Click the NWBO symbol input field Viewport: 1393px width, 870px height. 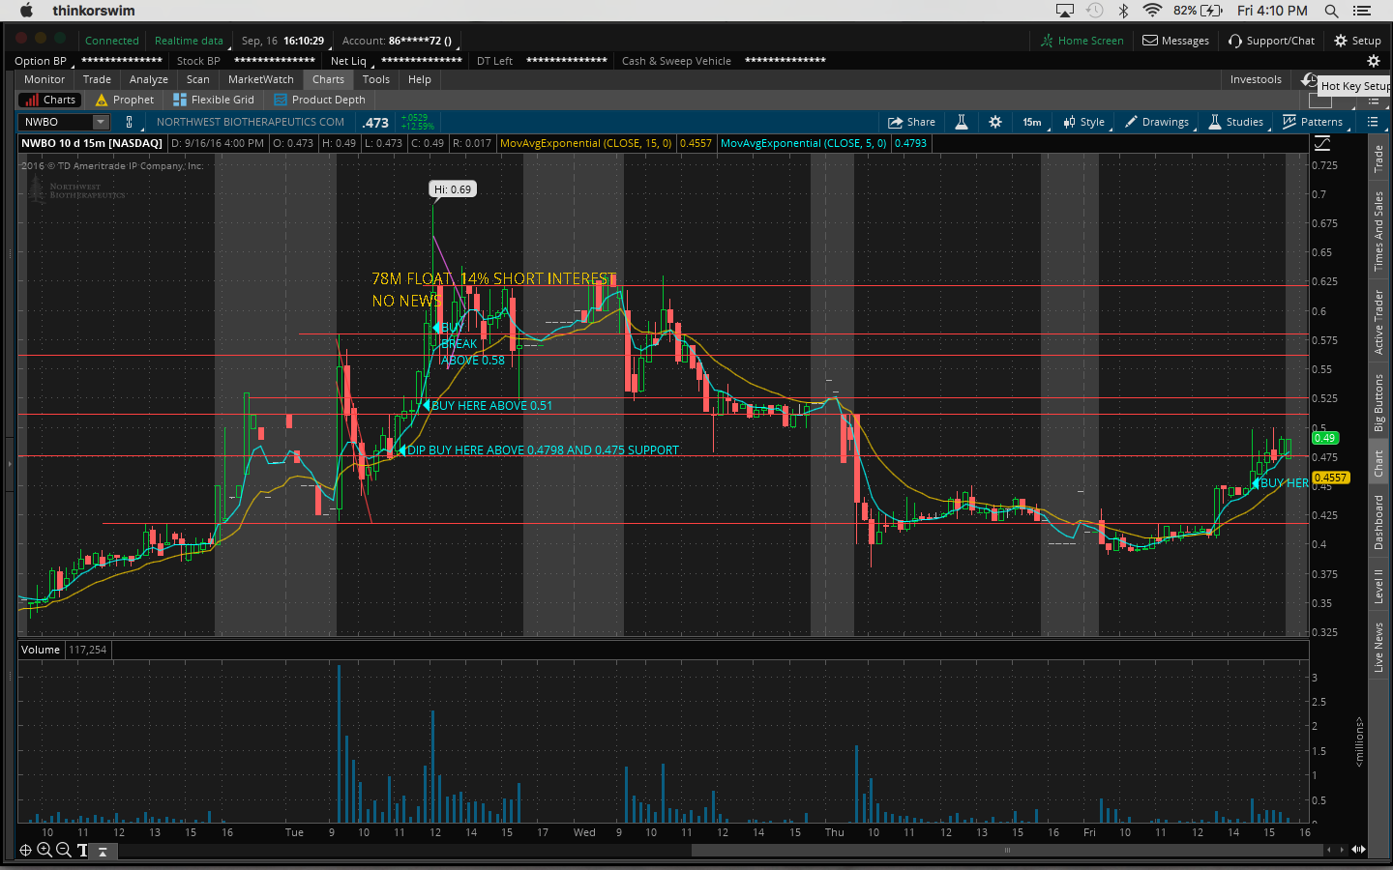coord(56,122)
